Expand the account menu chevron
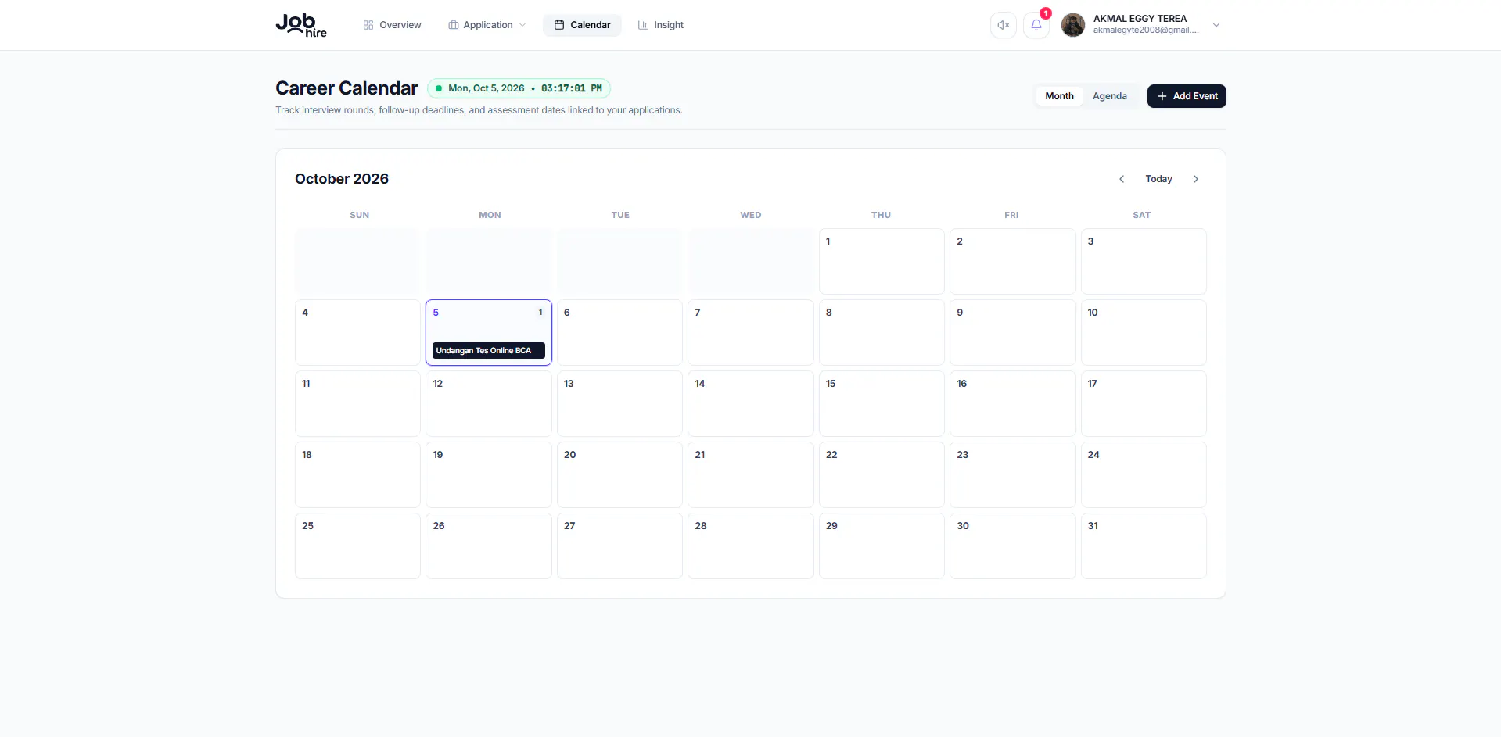The width and height of the screenshot is (1501, 737). [x=1216, y=25]
